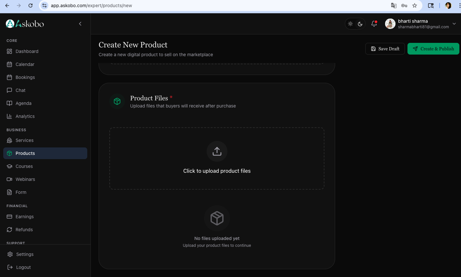This screenshot has height=277, width=461.
Task: Click the Bookings sidebar icon
Action: pos(9,77)
